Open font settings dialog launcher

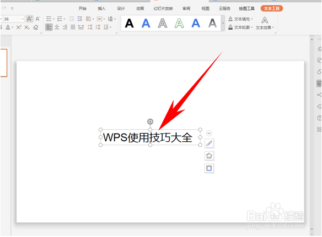pos(41,33)
